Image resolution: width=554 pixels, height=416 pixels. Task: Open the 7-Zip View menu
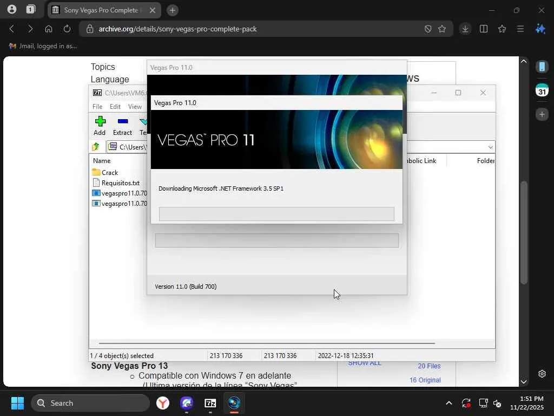pyautogui.click(x=135, y=107)
